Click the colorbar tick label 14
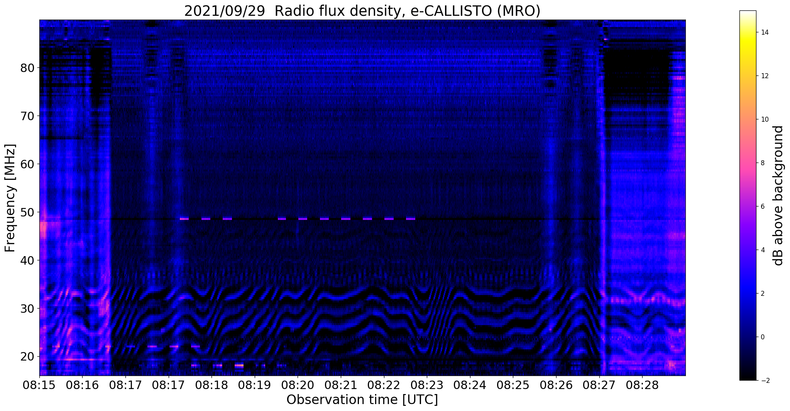The width and height of the screenshot is (790, 411). point(765,32)
